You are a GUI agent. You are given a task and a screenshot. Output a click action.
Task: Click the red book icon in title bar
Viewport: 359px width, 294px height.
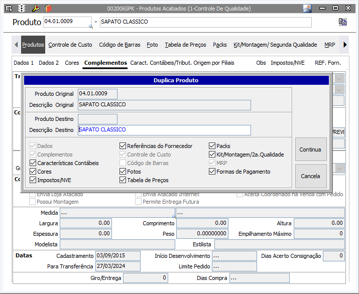coord(47,8)
